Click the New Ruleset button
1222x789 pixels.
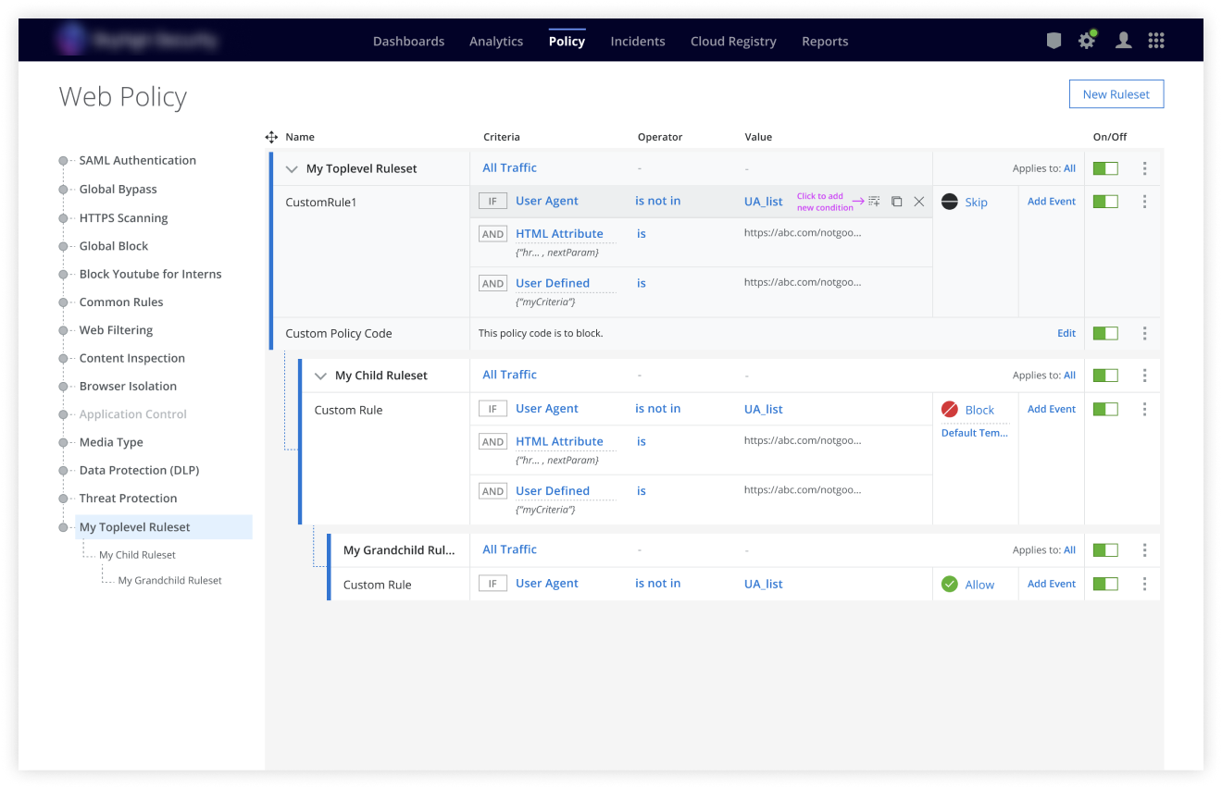click(x=1116, y=94)
